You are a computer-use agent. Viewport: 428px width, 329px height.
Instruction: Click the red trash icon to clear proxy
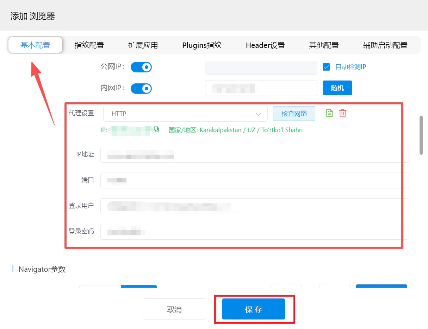tap(342, 113)
